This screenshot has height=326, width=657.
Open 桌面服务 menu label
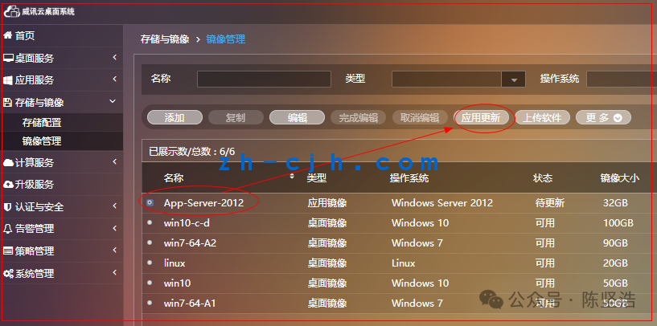35,58
